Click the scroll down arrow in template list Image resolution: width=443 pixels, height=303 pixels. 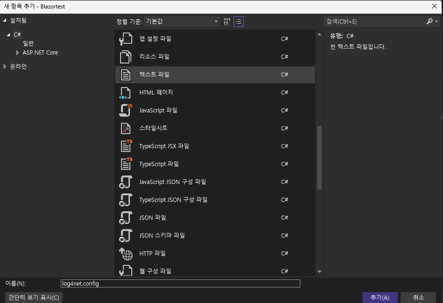click(x=320, y=271)
